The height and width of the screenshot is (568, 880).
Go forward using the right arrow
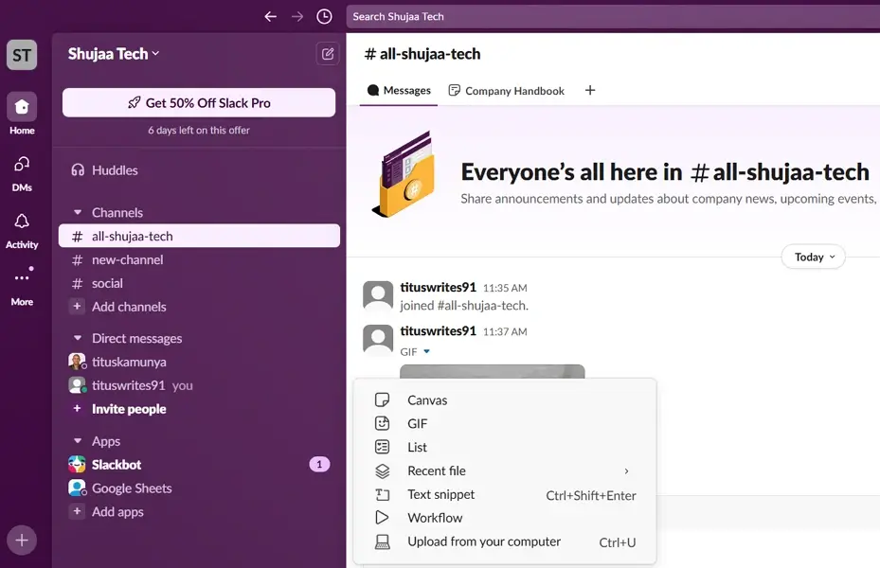pyautogui.click(x=297, y=17)
